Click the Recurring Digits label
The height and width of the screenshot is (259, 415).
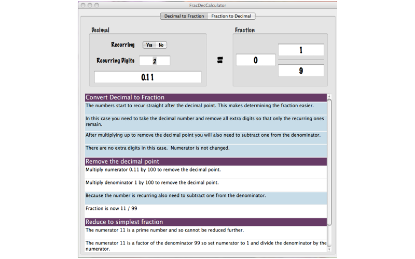pos(115,61)
